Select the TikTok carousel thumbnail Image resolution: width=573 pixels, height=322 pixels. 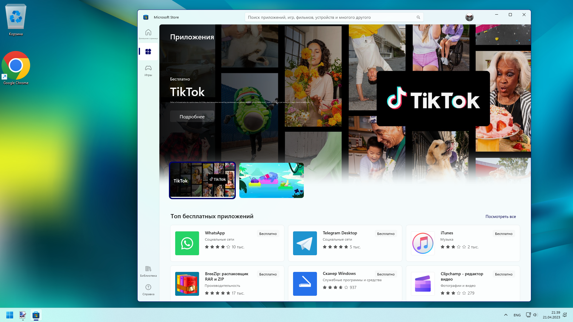click(x=202, y=180)
